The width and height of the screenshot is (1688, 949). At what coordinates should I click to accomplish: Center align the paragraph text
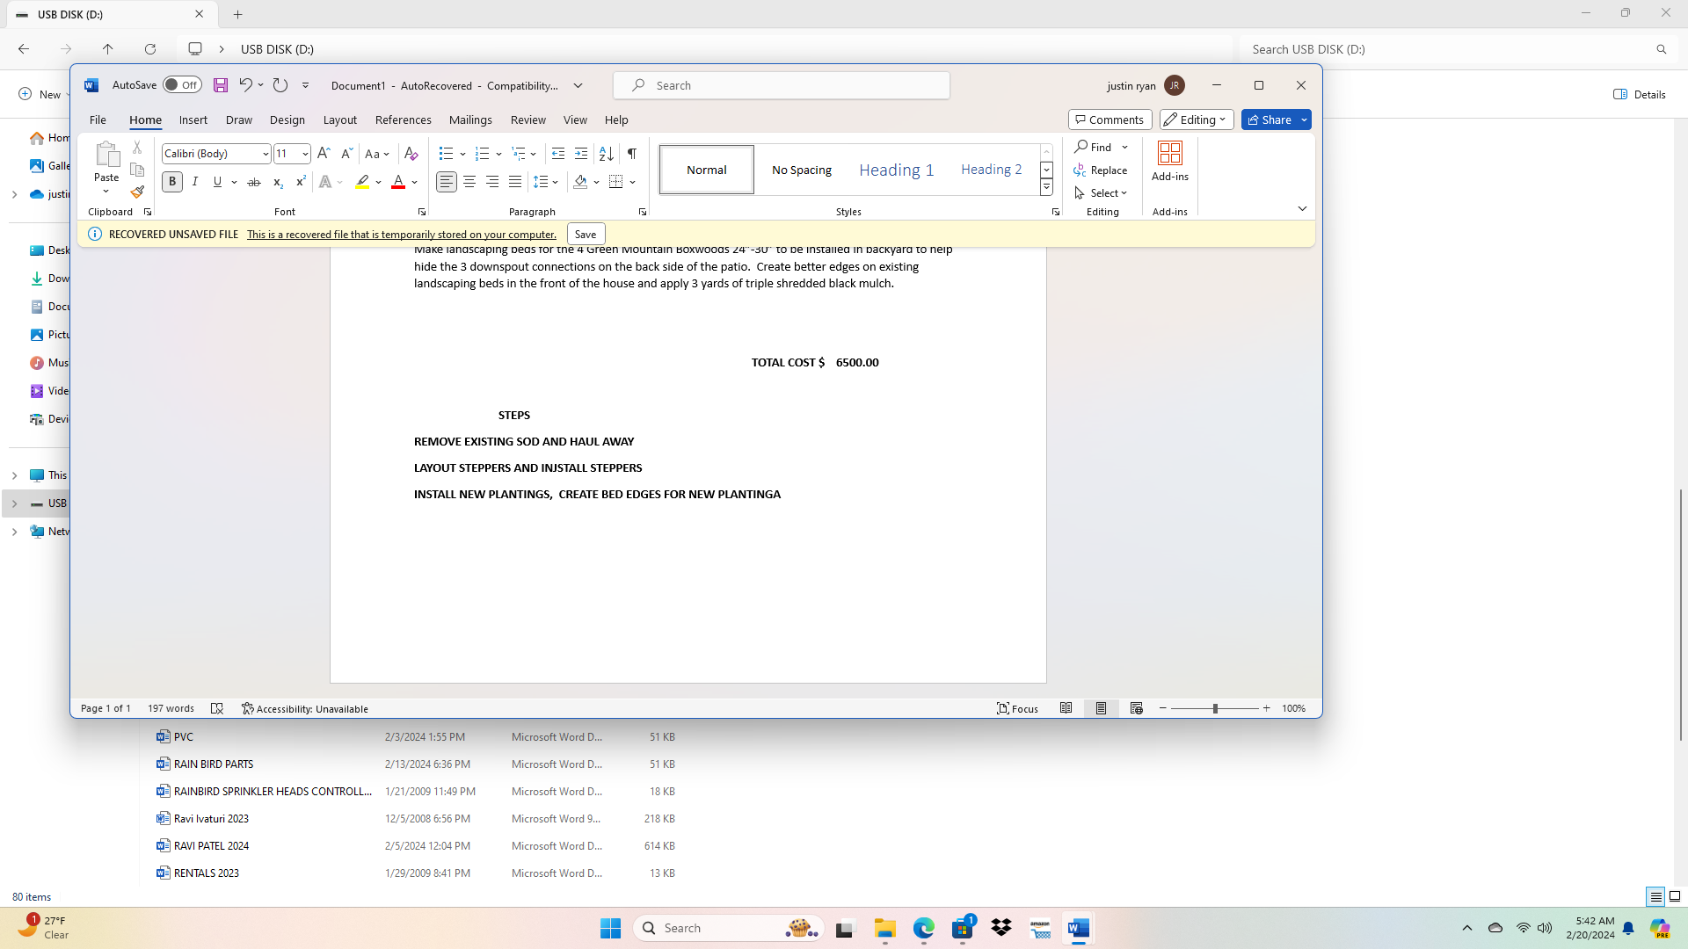click(x=469, y=182)
